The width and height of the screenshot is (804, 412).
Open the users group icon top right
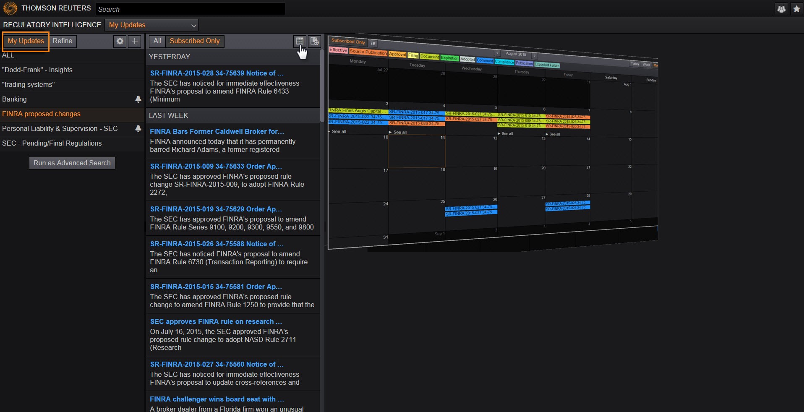click(x=781, y=9)
